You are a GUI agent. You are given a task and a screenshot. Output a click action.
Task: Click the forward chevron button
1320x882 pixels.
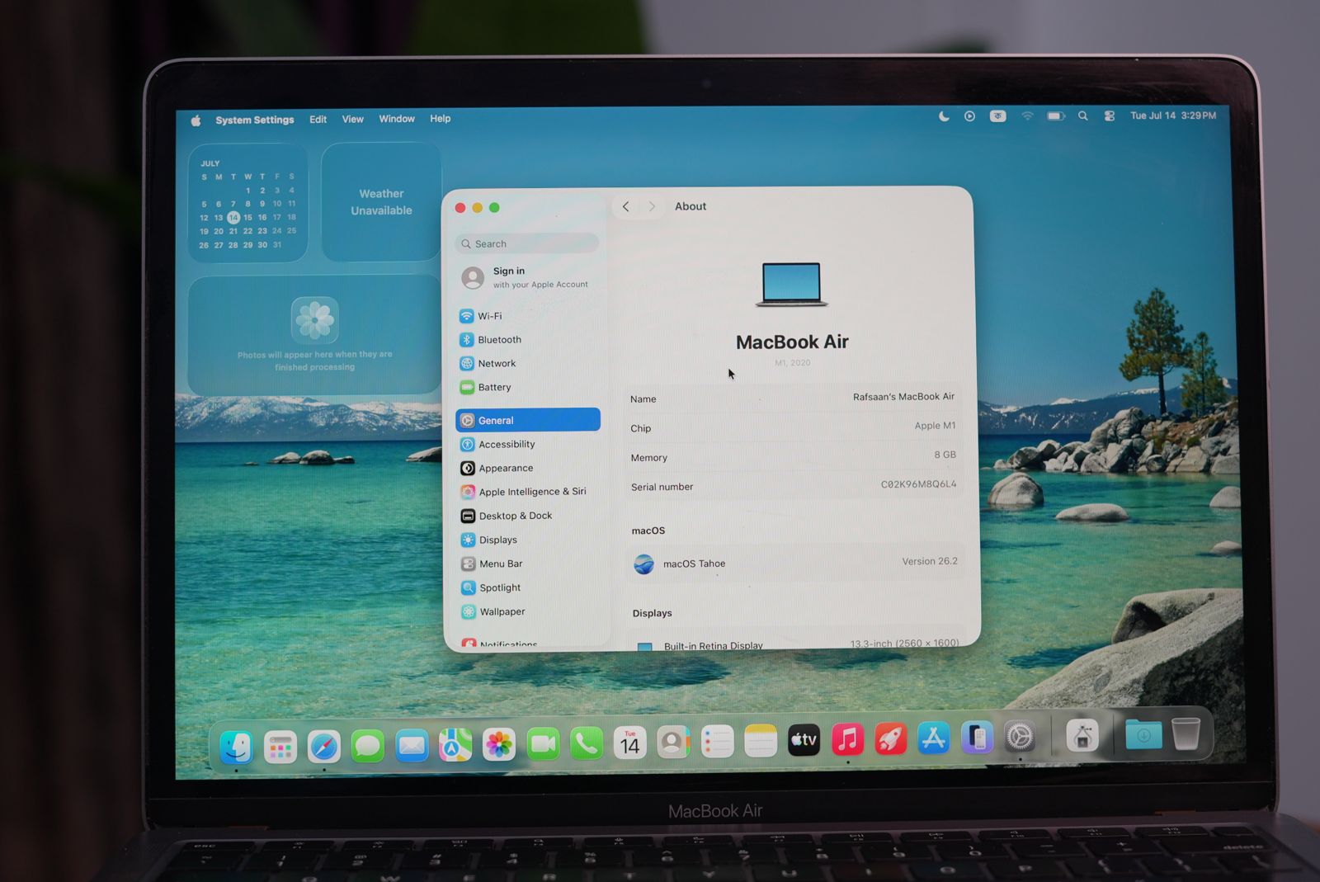coord(652,207)
